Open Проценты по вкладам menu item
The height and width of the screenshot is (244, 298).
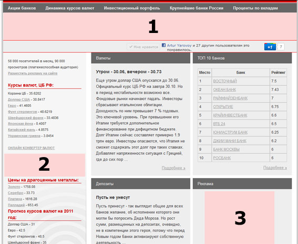point(255,8)
